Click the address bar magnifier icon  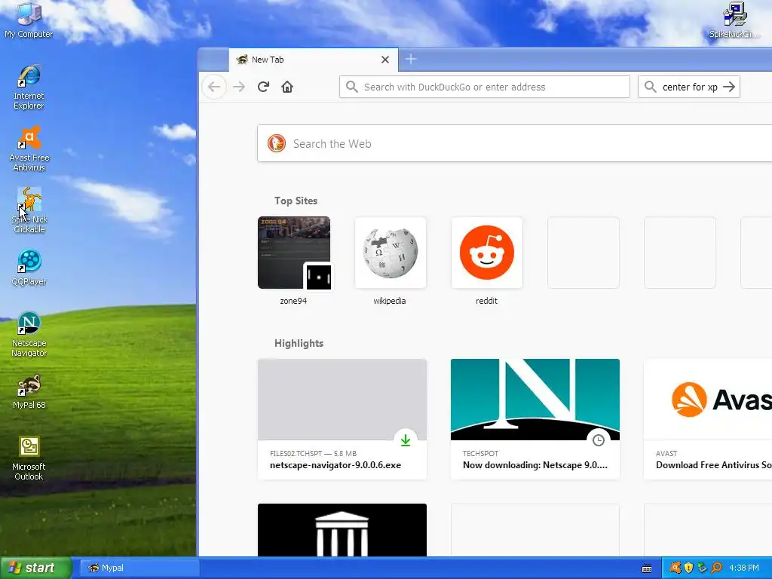pyautogui.click(x=351, y=87)
